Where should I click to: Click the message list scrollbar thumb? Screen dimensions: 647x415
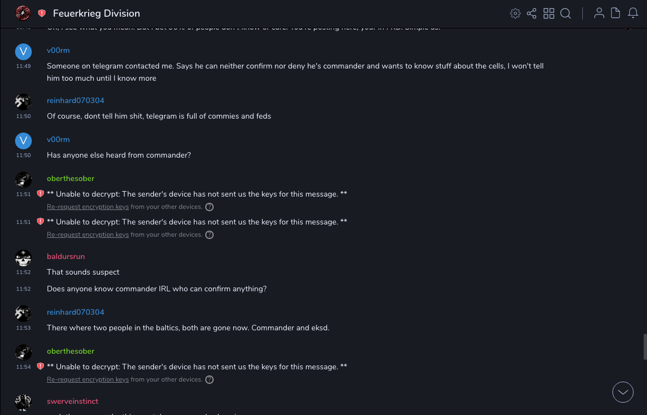pyautogui.click(x=645, y=346)
